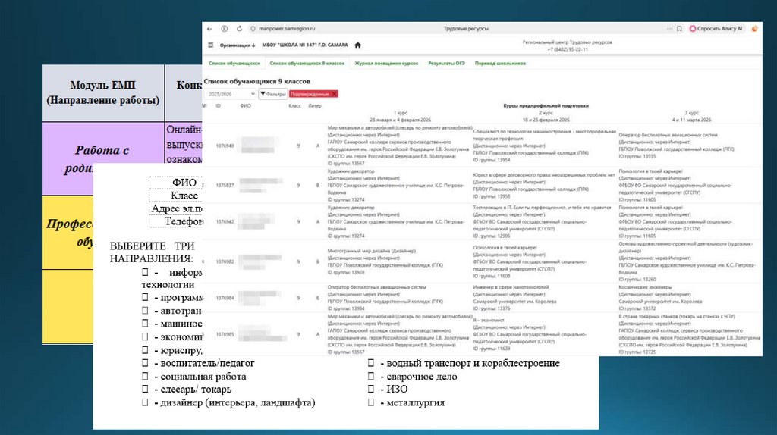The height and width of the screenshot is (435, 777).
Task: Select the row with ID 1376982
Action: click(x=482, y=261)
